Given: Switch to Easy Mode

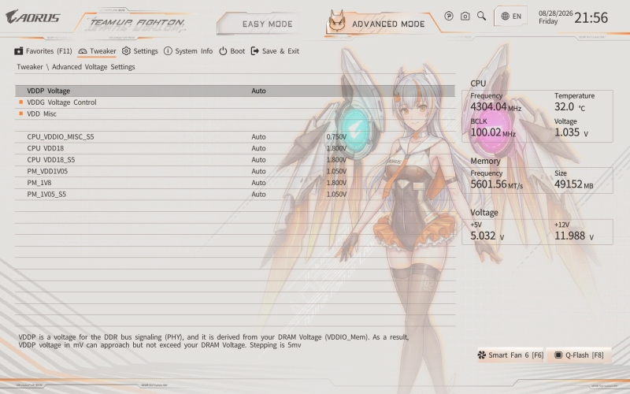Looking at the screenshot, I should (267, 24).
